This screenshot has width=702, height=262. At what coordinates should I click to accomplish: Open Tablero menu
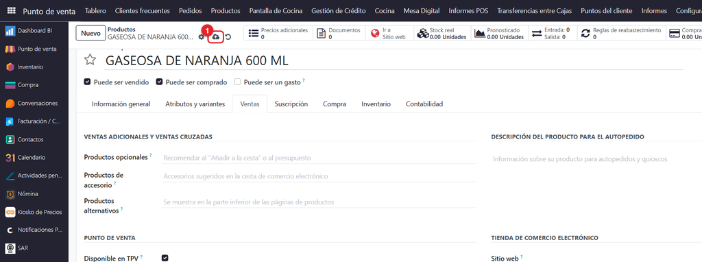coord(96,11)
